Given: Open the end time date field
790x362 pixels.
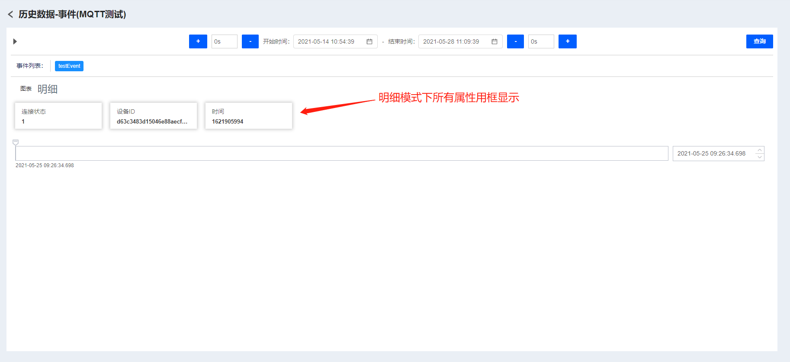Looking at the screenshot, I should click(460, 41).
